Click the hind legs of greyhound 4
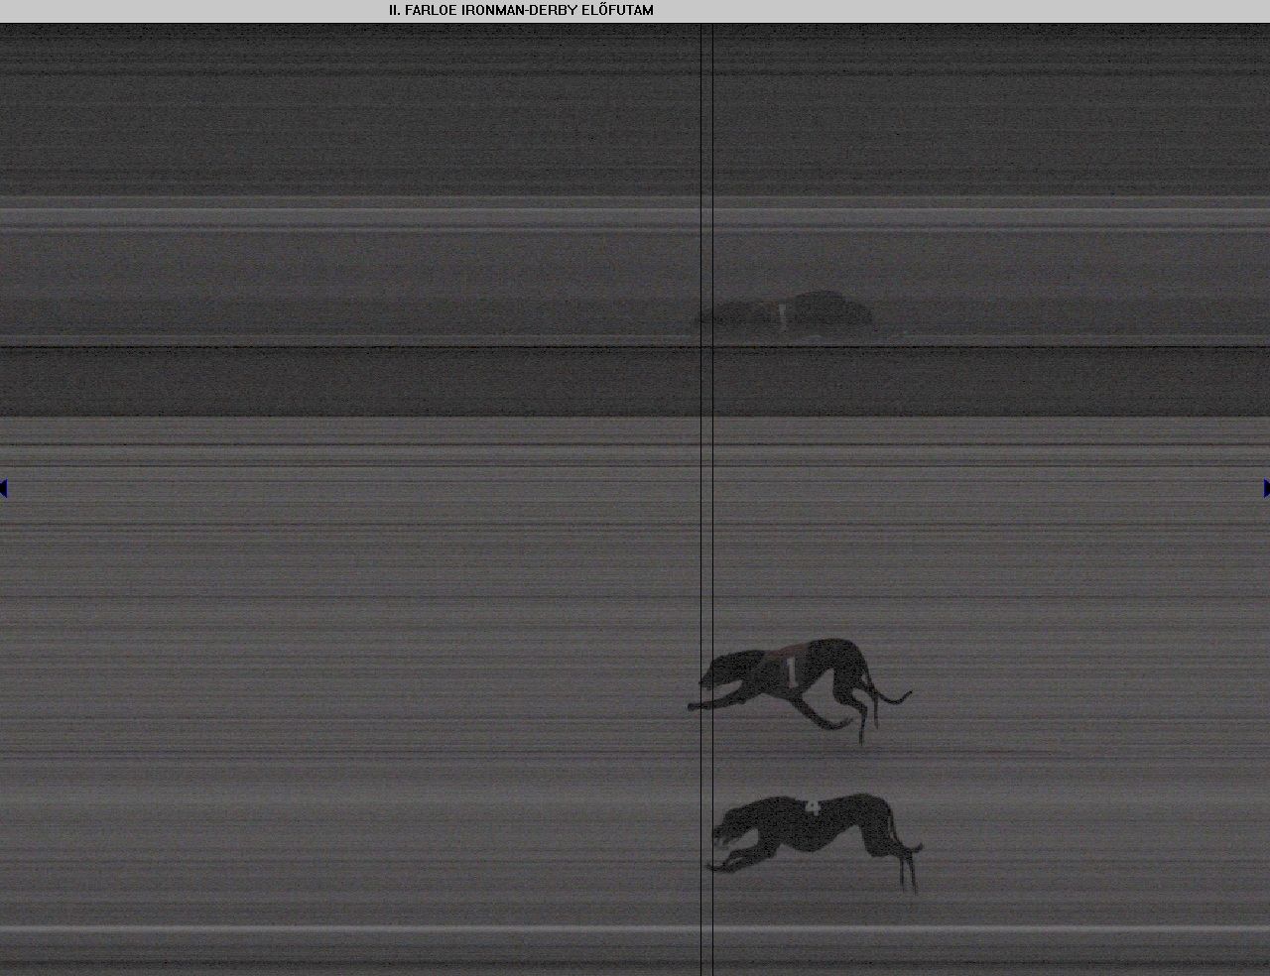 click(x=909, y=873)
